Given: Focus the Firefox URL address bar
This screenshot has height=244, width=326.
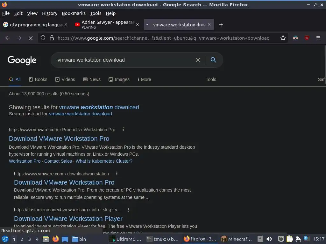Looking at the screenshot, I should (163, 38).
